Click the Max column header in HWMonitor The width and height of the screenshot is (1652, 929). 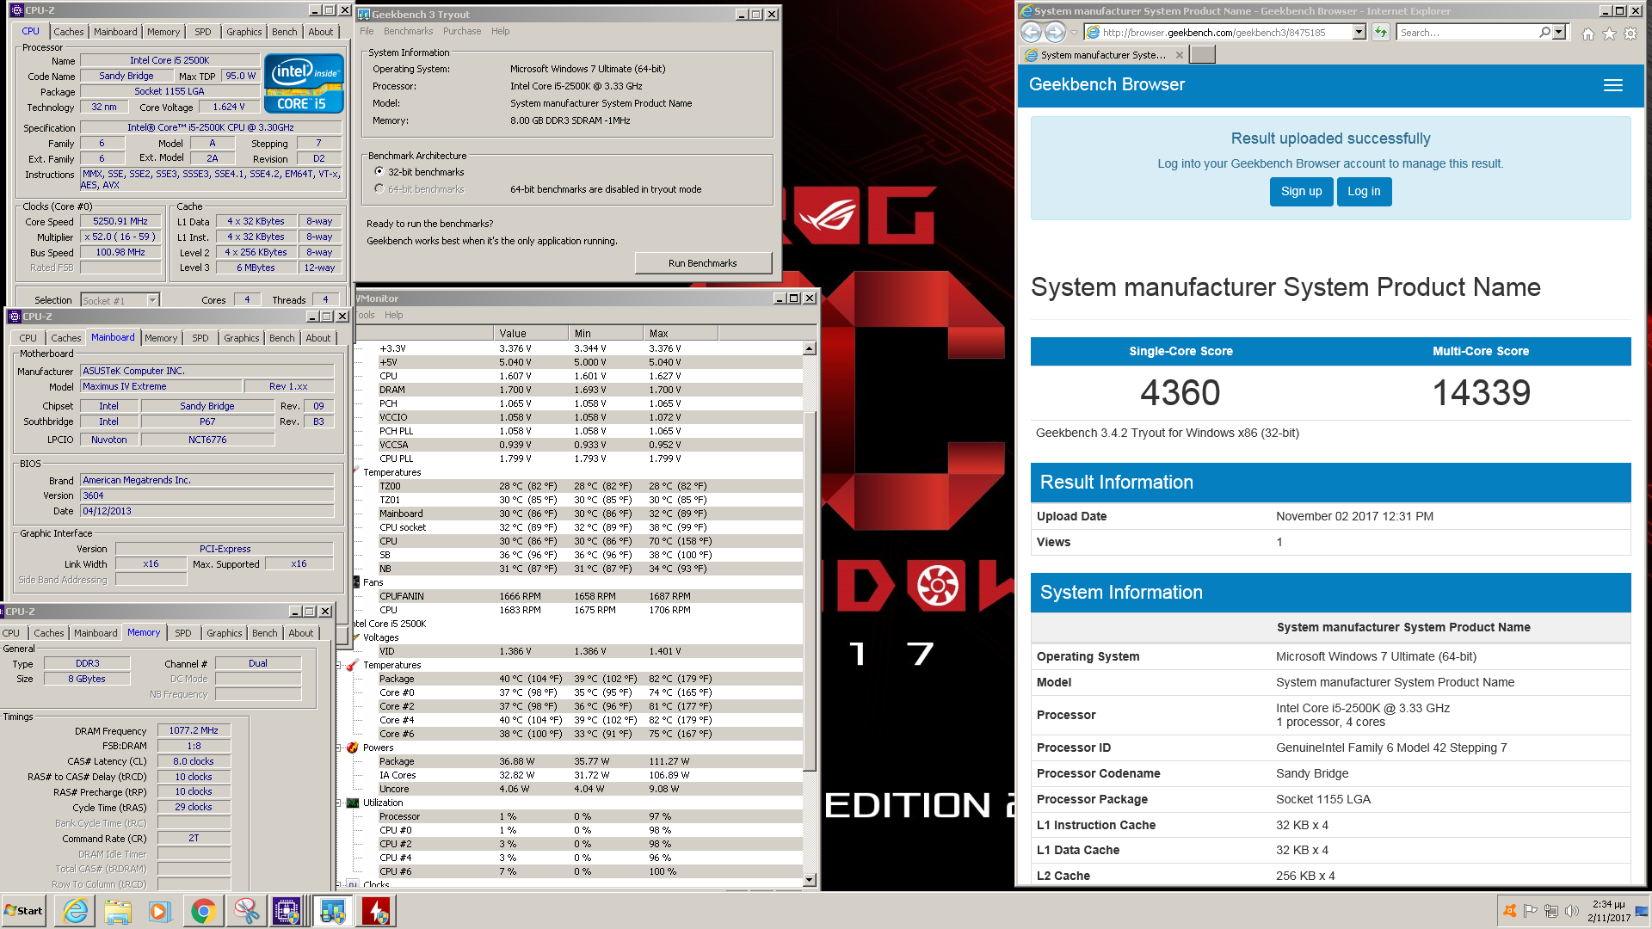coord(681,334)
